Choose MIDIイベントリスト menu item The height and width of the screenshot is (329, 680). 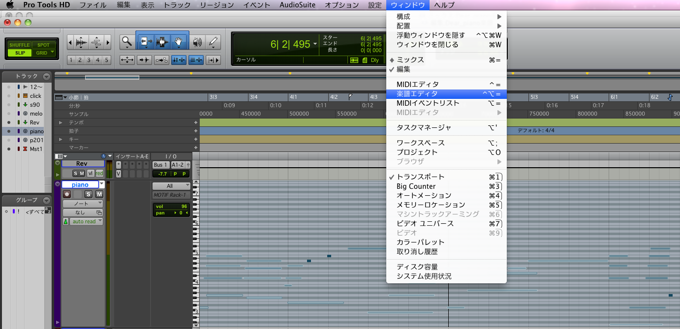click(x=446, y=103)
